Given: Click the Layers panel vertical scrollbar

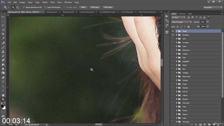Looking at the screenshot, I should click(x=223, y=65).
